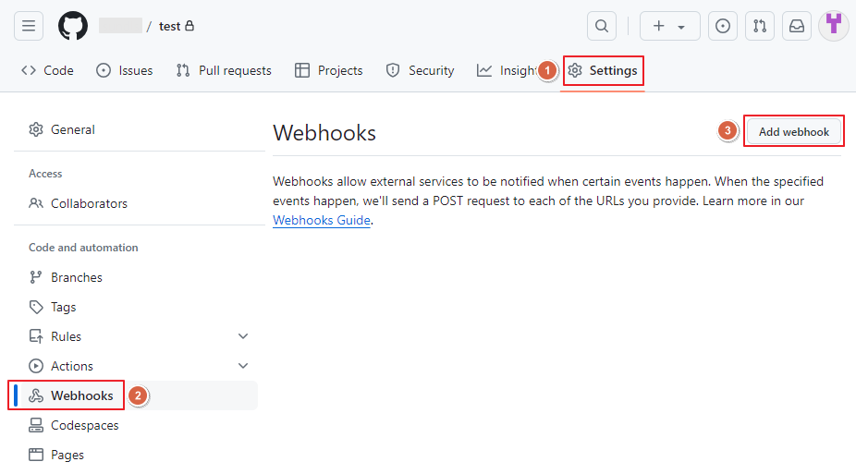856x474 pixels.
Task: Click the Code brackets icon in tab bar
Action: pos(29,70)
